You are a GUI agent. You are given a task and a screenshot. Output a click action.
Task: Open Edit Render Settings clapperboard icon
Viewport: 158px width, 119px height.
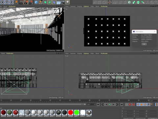point(31,2)
